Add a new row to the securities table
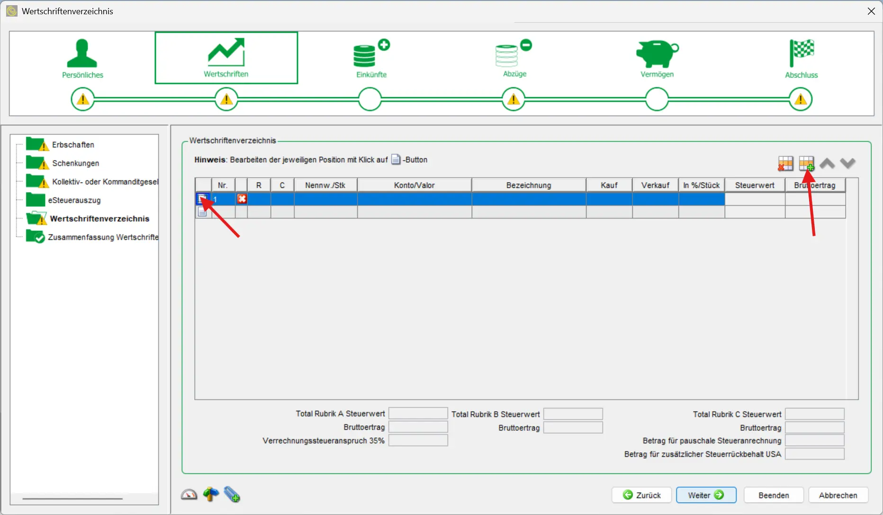 click(807, 163)
